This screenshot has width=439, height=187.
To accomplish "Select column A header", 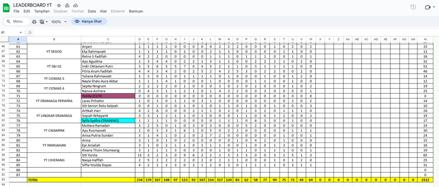I will click(x=18, y=39).
